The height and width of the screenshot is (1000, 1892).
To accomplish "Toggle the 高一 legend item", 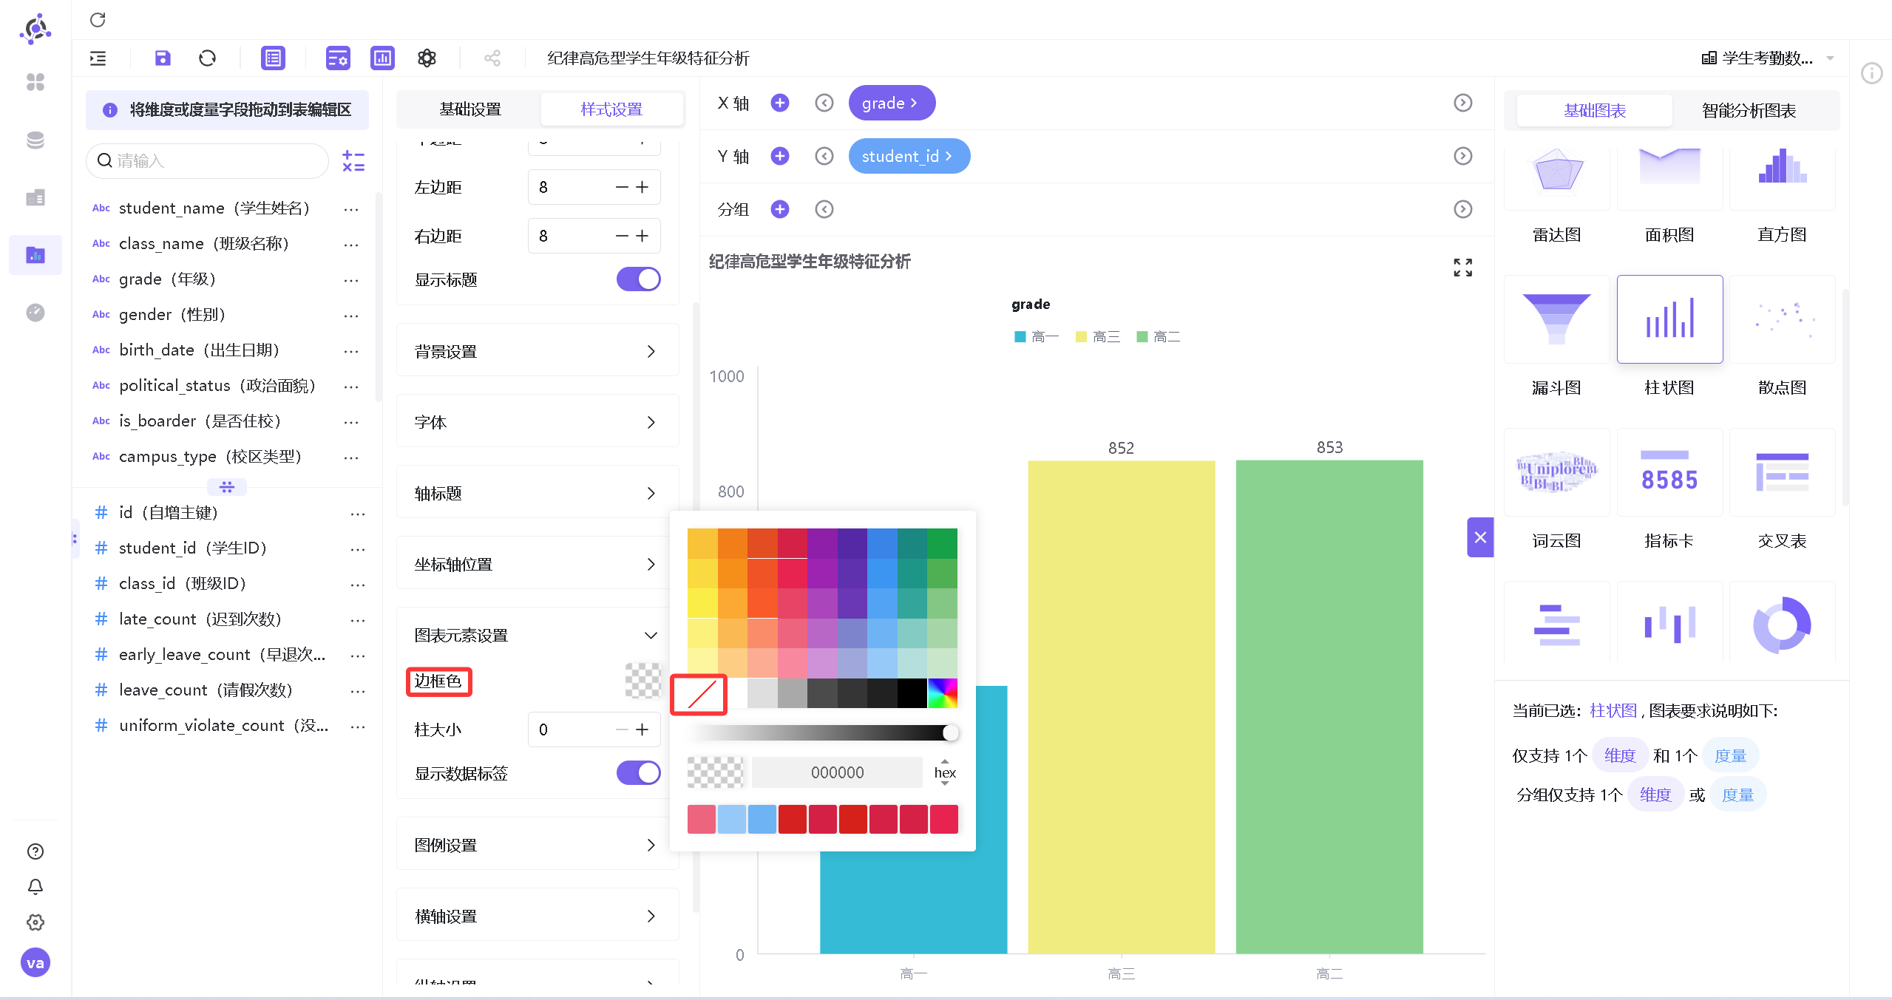I will coord(1037,337).
